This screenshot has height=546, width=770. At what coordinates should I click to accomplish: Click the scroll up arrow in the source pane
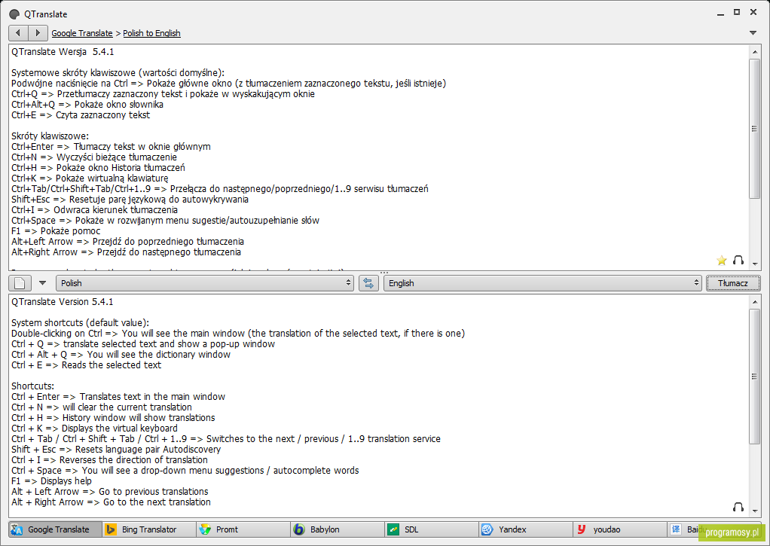click(x=755, y=51)
